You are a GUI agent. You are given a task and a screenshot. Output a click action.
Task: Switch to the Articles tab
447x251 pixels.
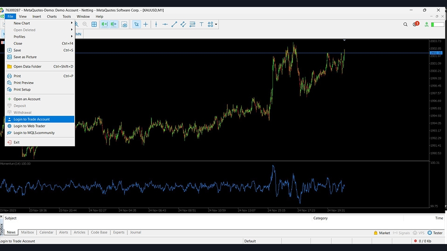point(79,233)
